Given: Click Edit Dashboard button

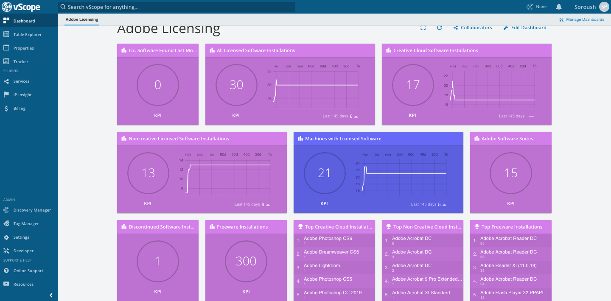Looking at the screenshot, I should (525, 28).
